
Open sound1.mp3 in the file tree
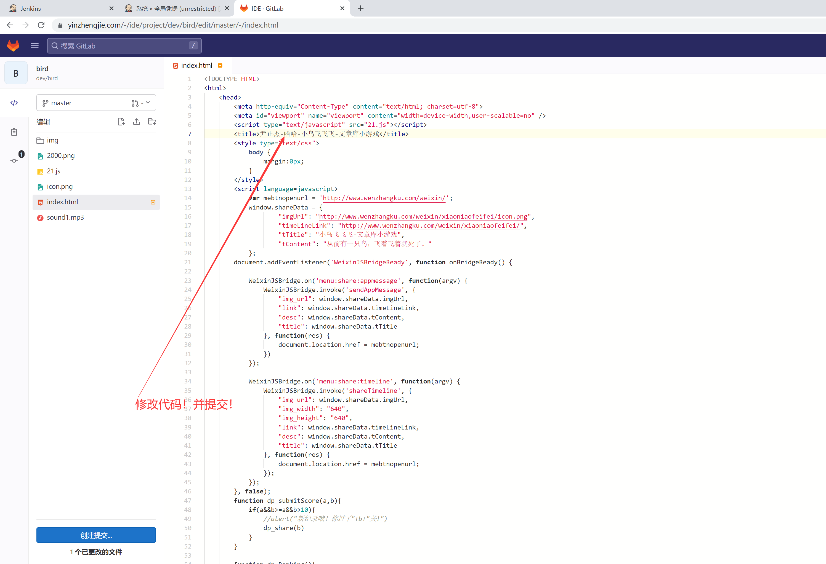(x=65, y=217)
